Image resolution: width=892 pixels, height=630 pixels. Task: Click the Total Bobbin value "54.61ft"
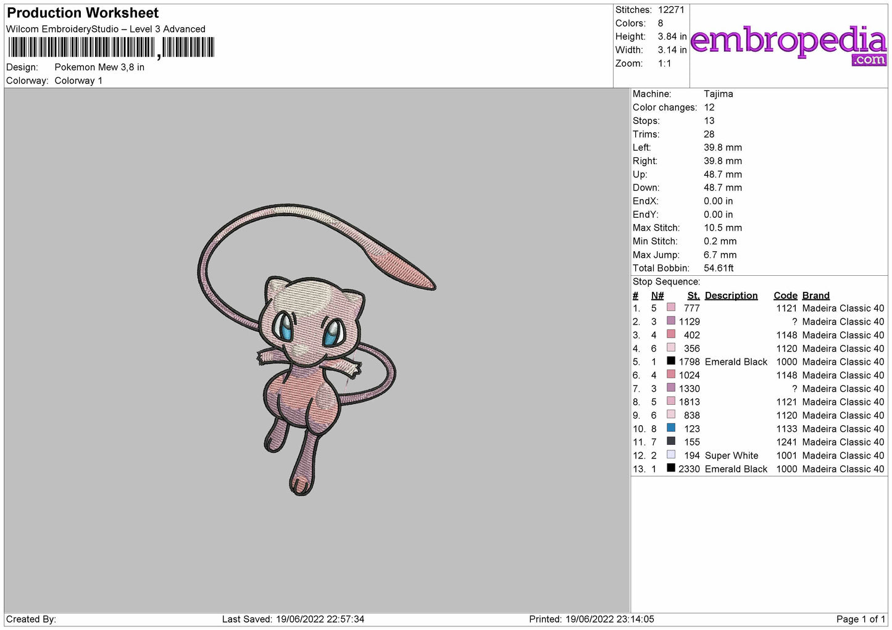pyautogui.click(x=719, y=268)
